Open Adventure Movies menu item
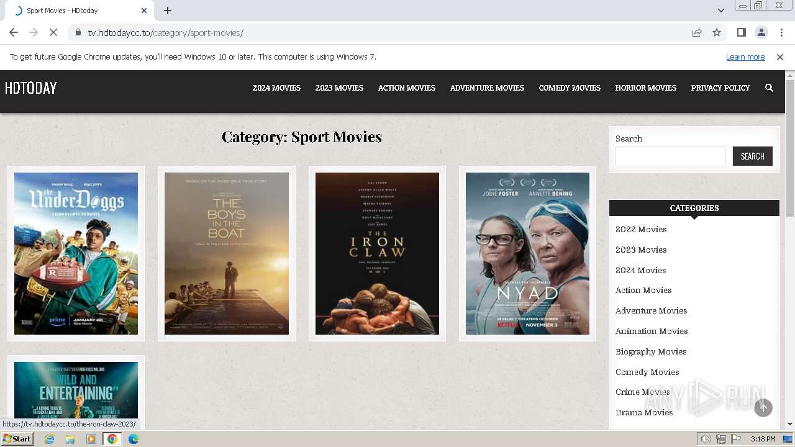The width and height of the screenshot is (795, 447). (487, 88)
